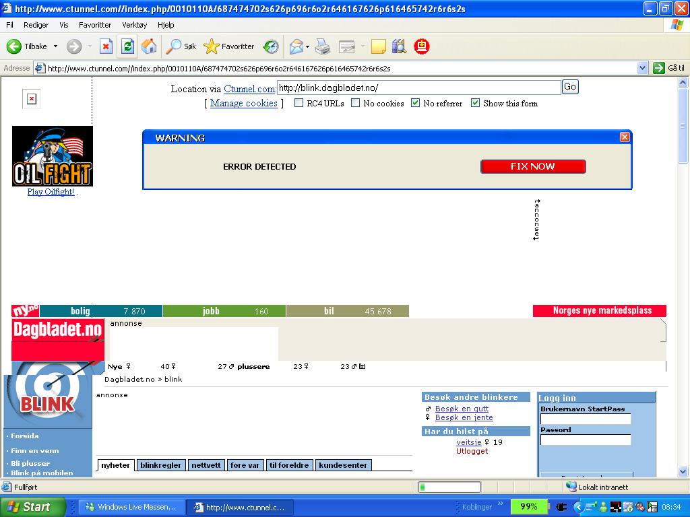This screenshot has width=690, height=517.
Task: Go back with the Tilbake arrow
Action: click(x=14, y=46)
